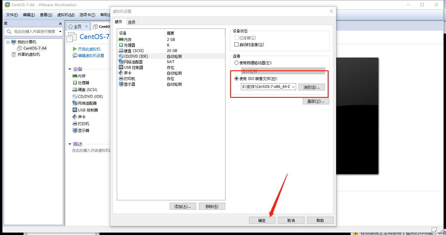Open the 选项卡(T) menu
446x235 pixels.
coord(87,15)
